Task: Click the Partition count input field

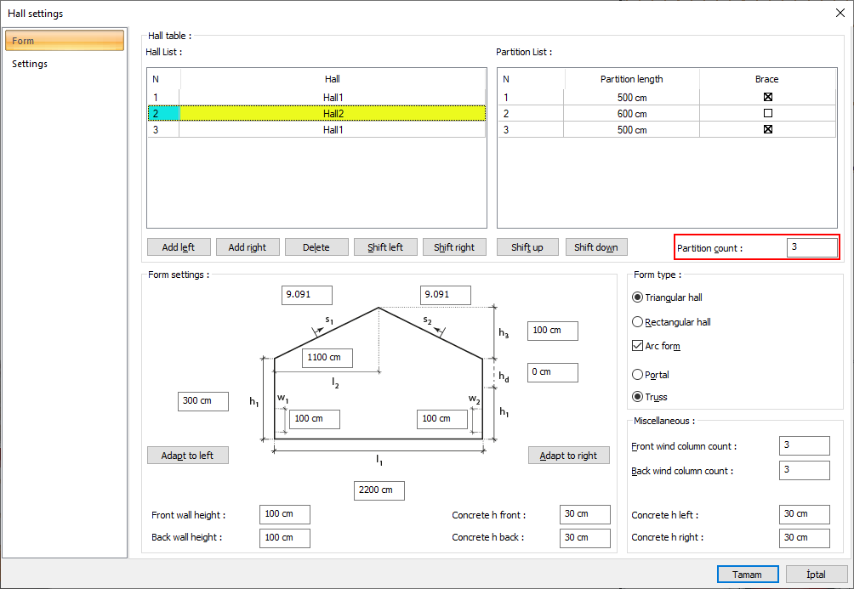Action: 811,247
